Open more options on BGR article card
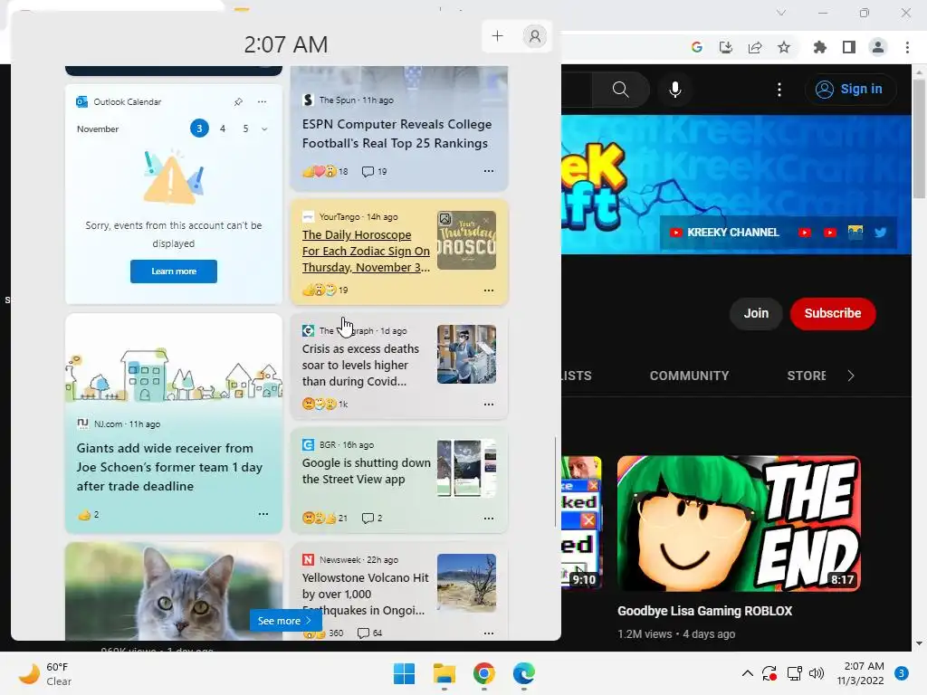Viewport: 927px width, 695px height. click(488, 519)
